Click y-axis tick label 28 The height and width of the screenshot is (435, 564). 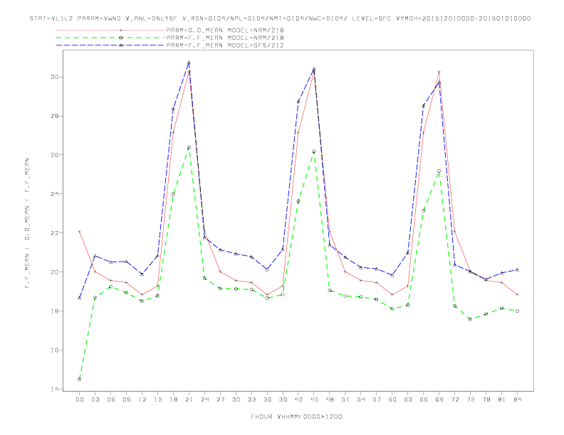tap(55, 116)
